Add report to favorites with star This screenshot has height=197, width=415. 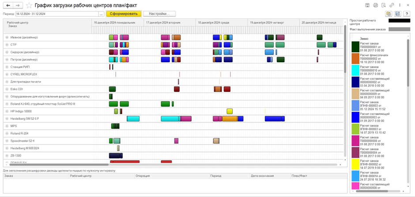click(x=29, y=5)
